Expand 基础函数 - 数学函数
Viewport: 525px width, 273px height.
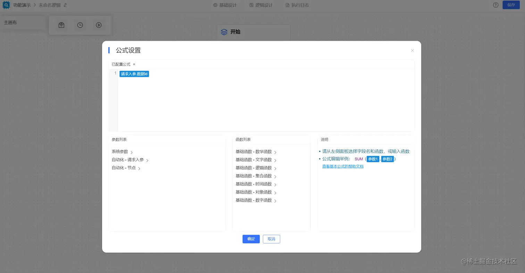pos(256,152)
